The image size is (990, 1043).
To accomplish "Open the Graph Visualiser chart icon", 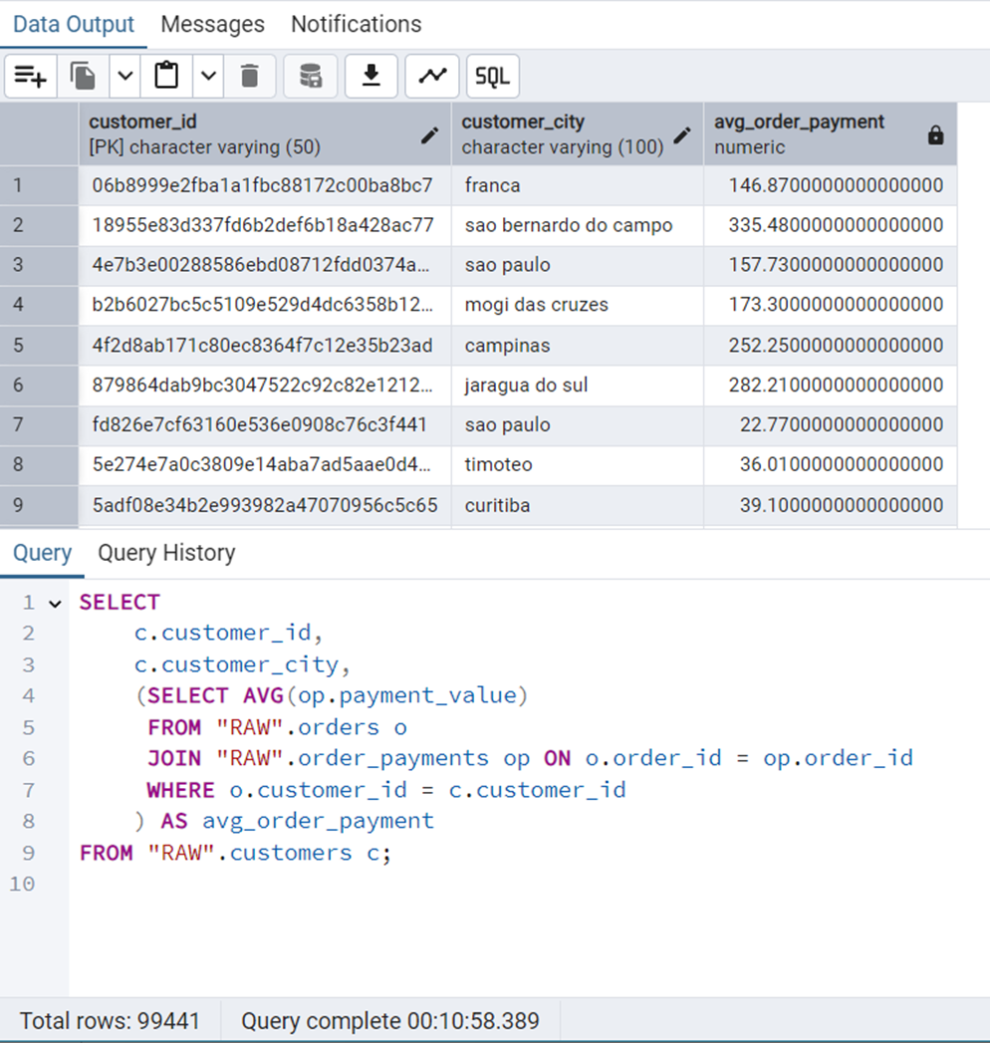I will (x=432, y=77).
